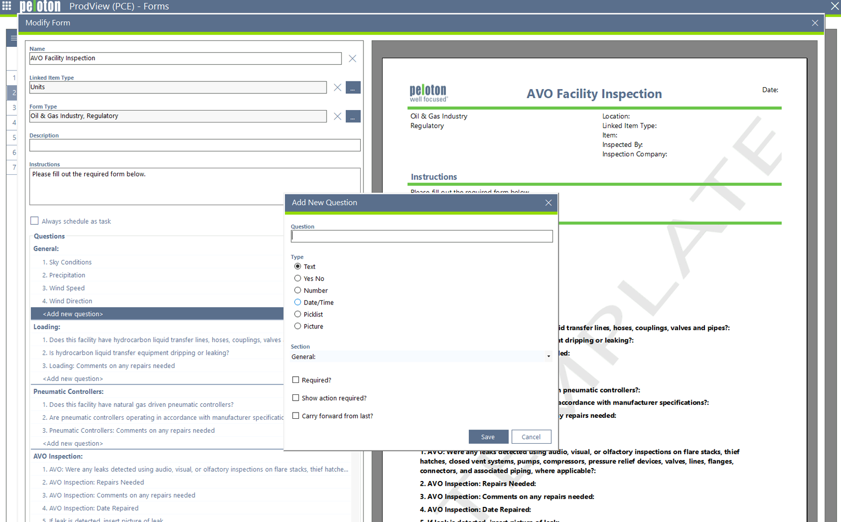Click the Description input field
841x522 pixels.
point(195,145)
